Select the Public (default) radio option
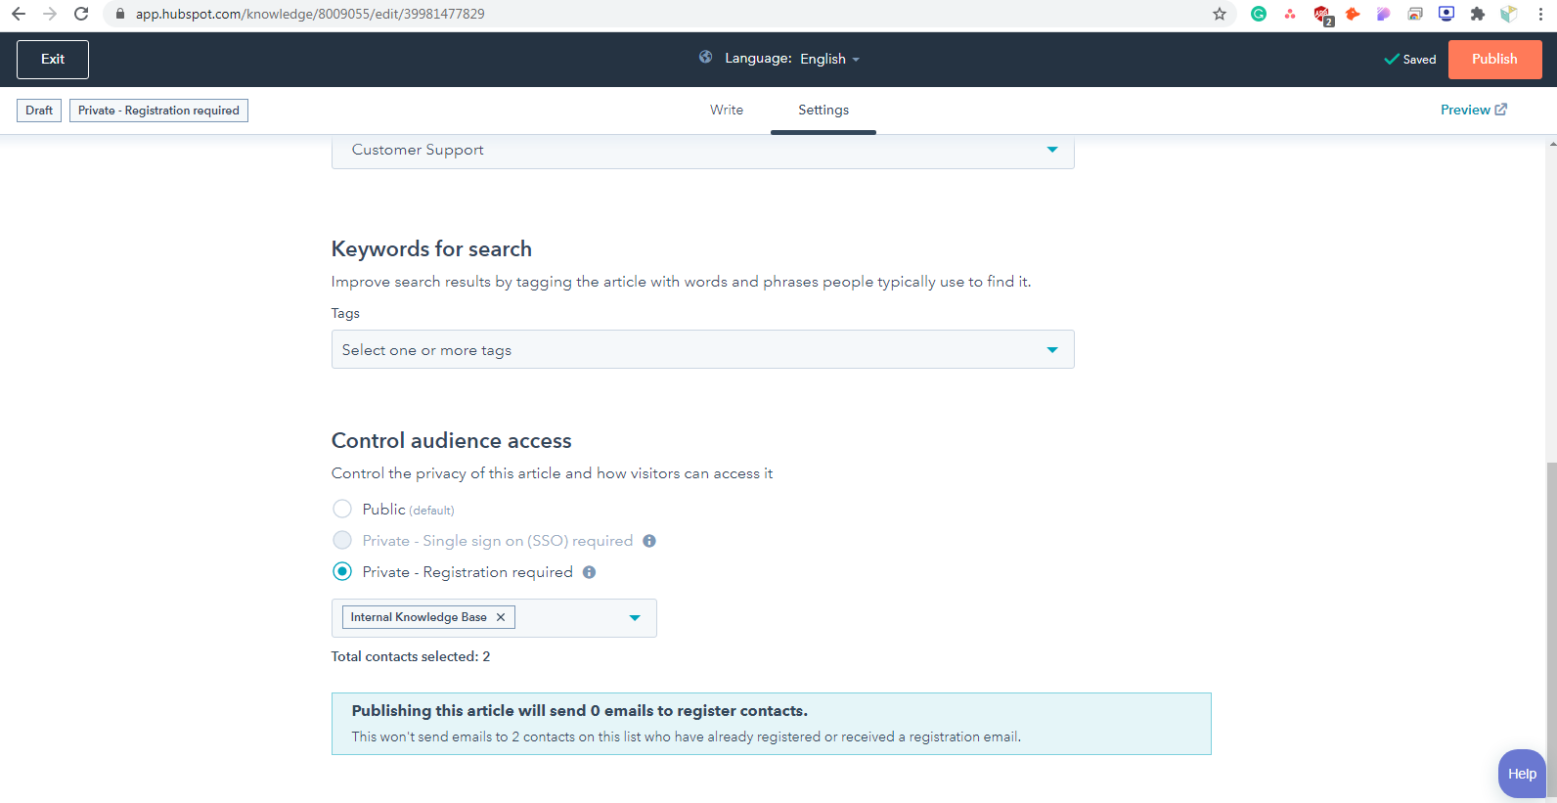Image resolution: width=1557 pixels, height=803 pixels. (x=342, y=509)
